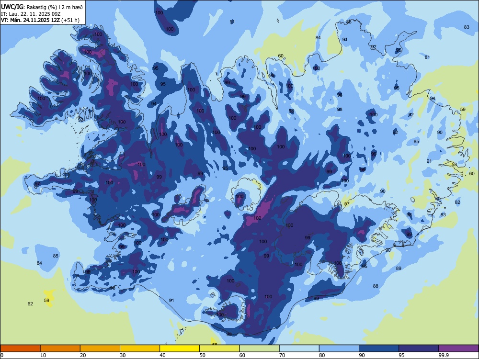The height and width of the screenshot is (359, 479).
Task: Select the 'IT: Lau. 22. 11. 2025 09Z' line
Action: pos(31,14)
